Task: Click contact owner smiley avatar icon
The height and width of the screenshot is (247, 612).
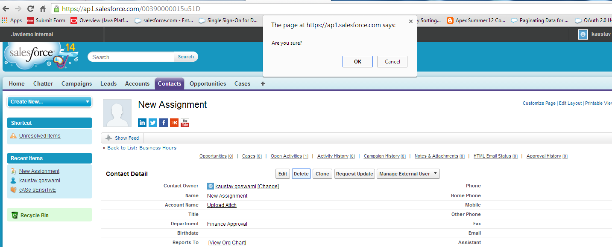Action: pos(210,186)
